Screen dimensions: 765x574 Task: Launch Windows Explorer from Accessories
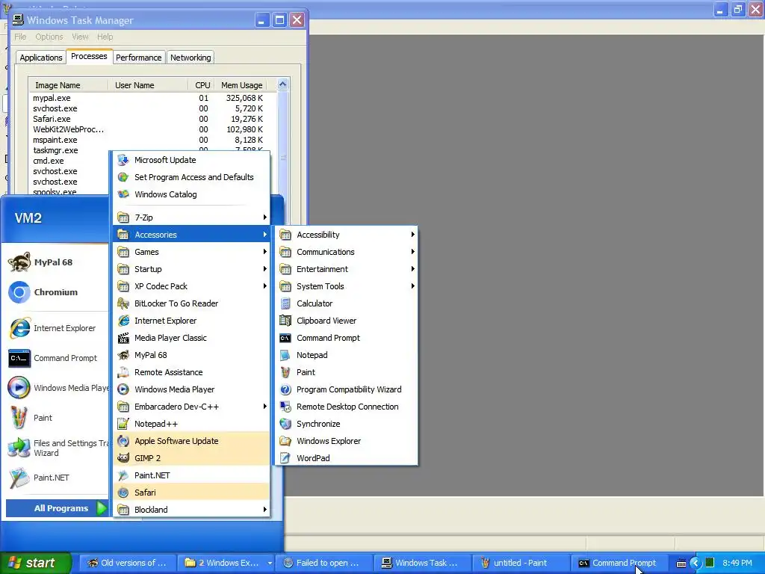tap(347, 441)
